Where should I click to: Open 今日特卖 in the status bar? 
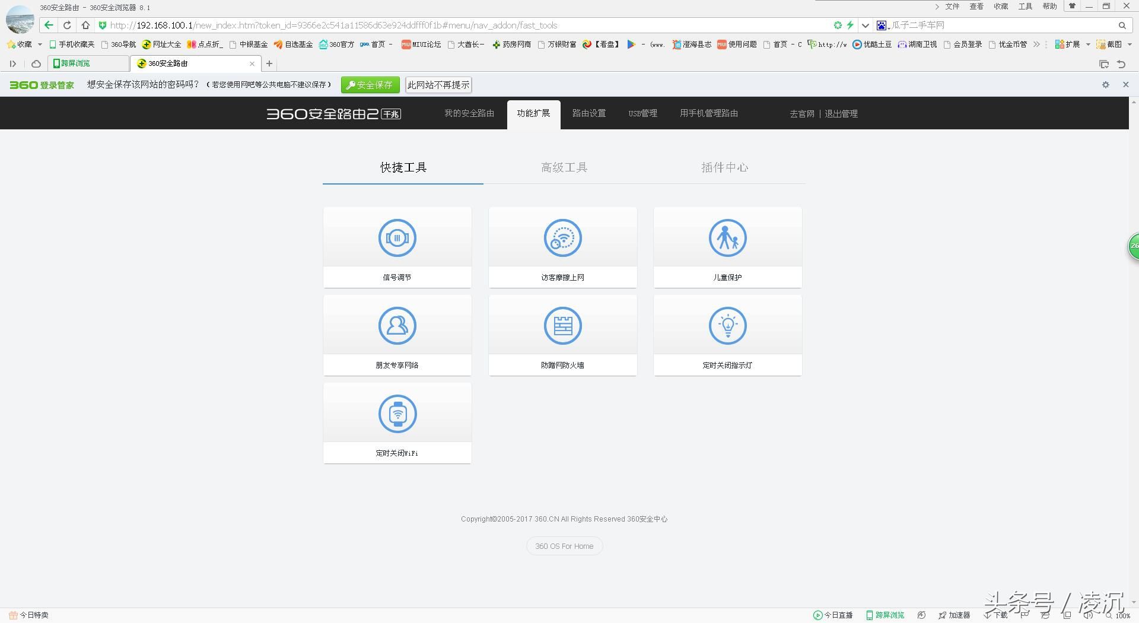(28, 615)
